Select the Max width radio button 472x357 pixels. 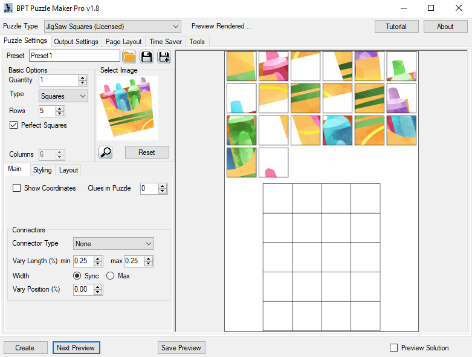(x=110, y=276)
